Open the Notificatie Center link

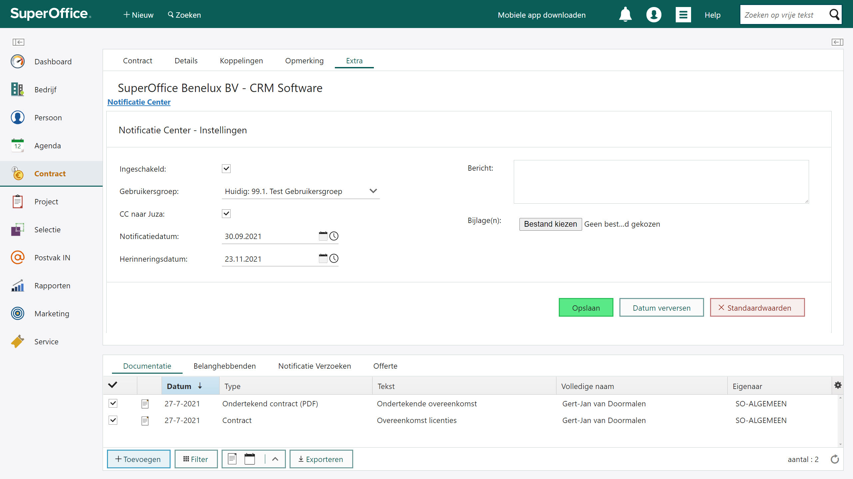139,102
